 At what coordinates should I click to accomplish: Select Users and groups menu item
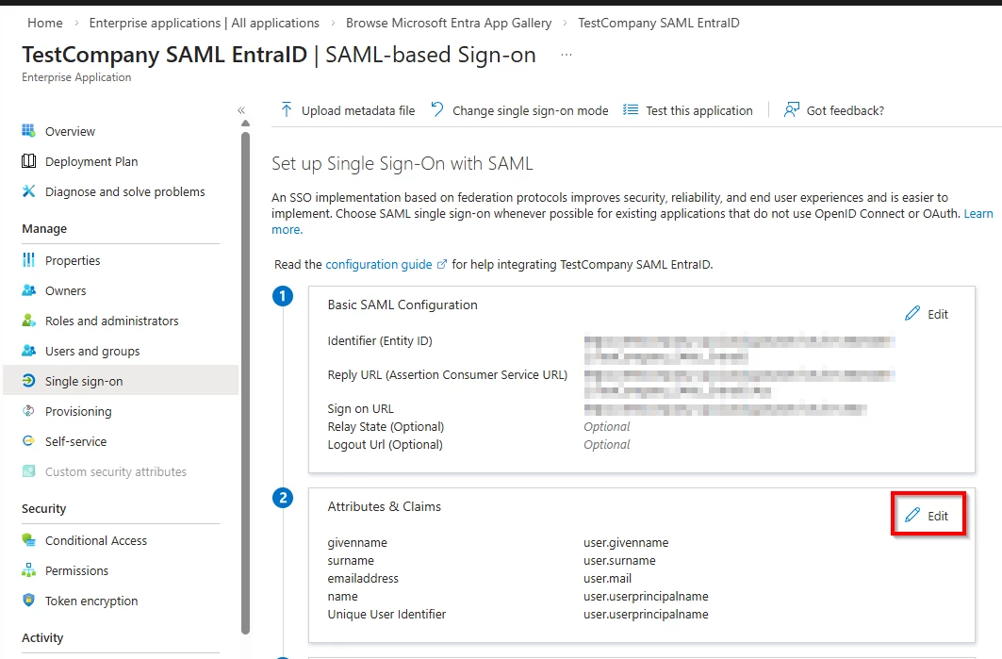click(92, 351)
